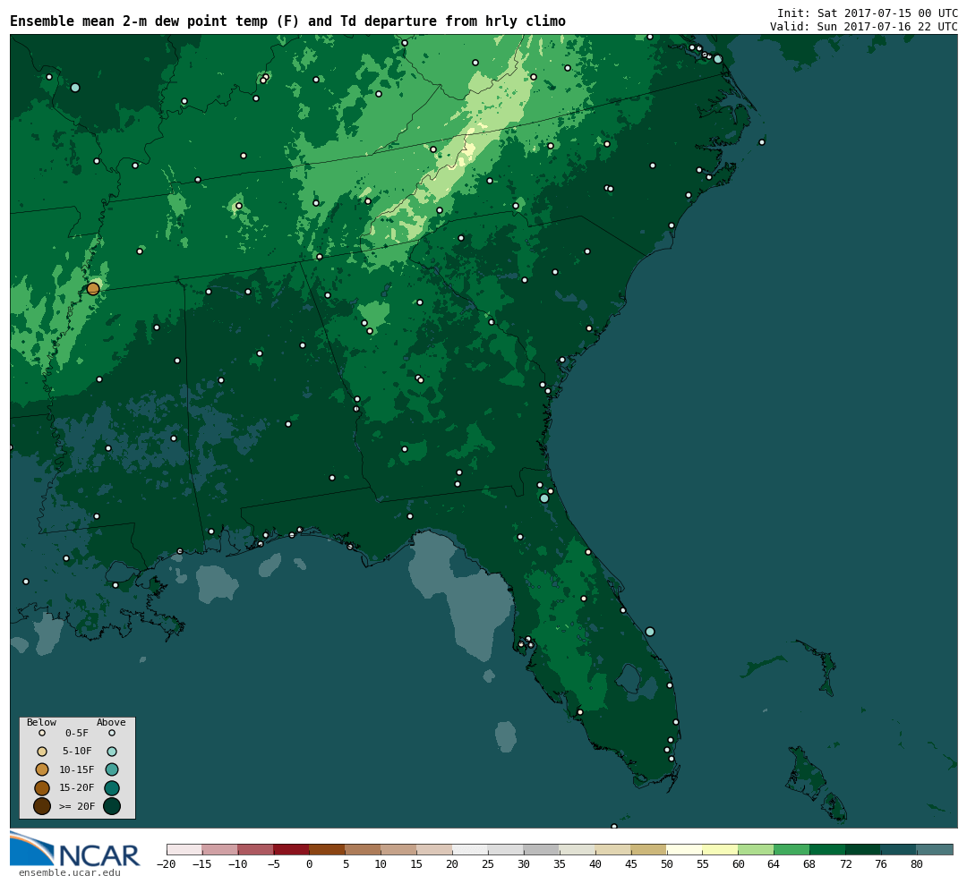Click the Below 0-5F legend circle
This screenshot has width=967, height=884.
coord(42,734)
